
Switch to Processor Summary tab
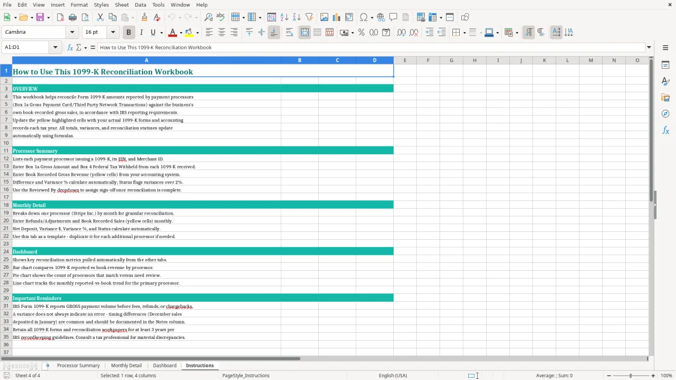pos(78,365)
